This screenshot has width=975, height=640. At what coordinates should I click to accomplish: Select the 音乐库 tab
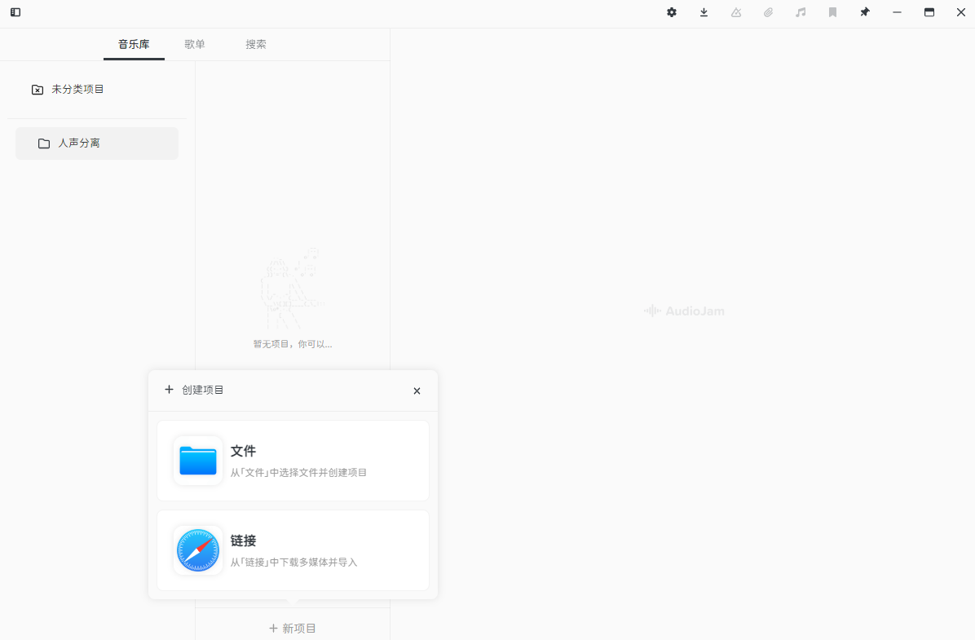(x=134, y=44)
